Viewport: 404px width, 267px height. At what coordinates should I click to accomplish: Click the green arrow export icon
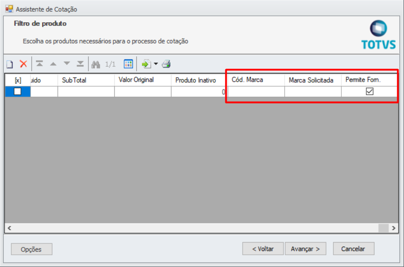pyautogui.click(x=146, y=64)
